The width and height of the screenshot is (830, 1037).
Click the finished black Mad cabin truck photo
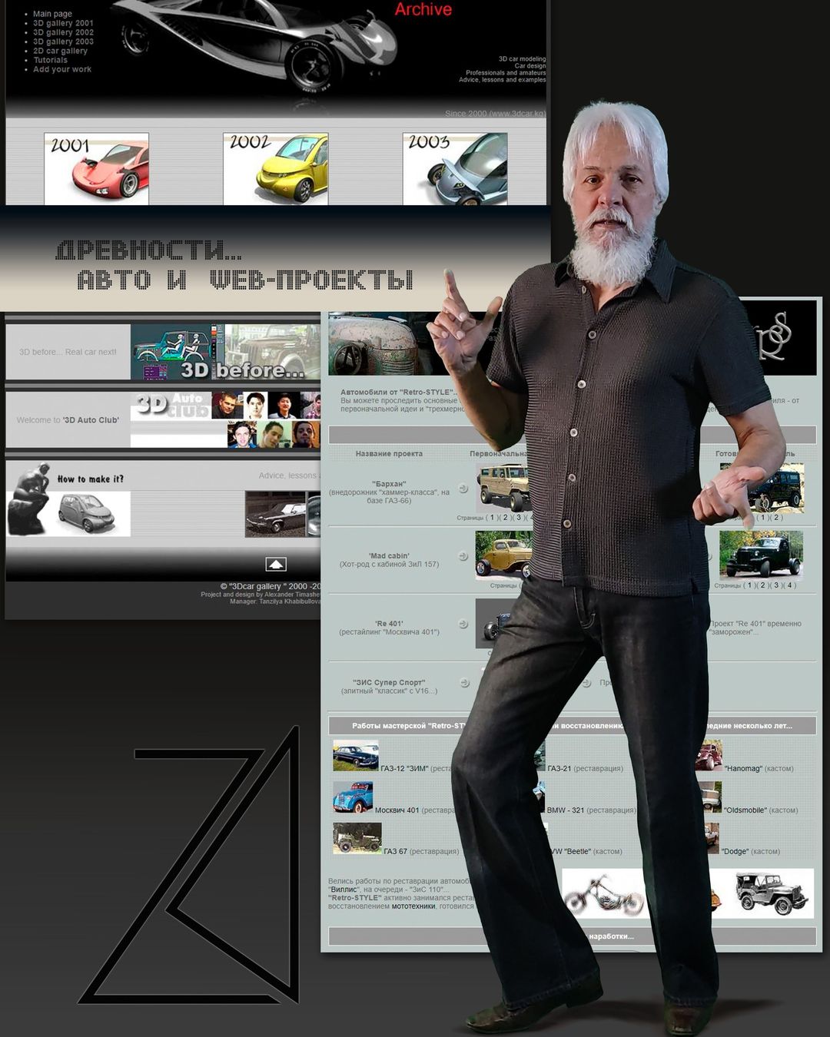(761, 554)
